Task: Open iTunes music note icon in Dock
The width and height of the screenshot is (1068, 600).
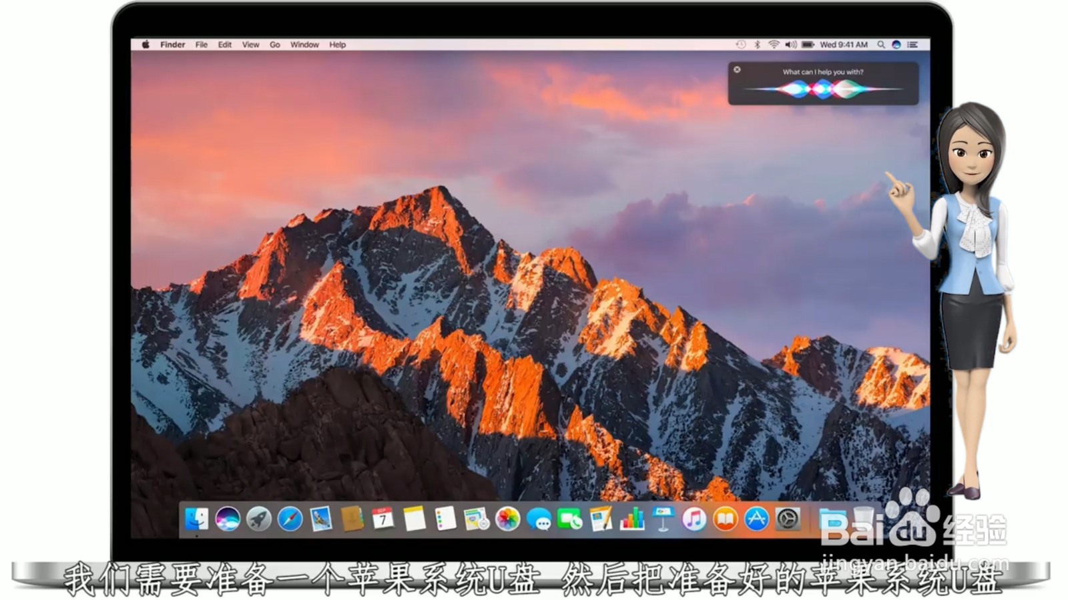Action: [694, 519]
